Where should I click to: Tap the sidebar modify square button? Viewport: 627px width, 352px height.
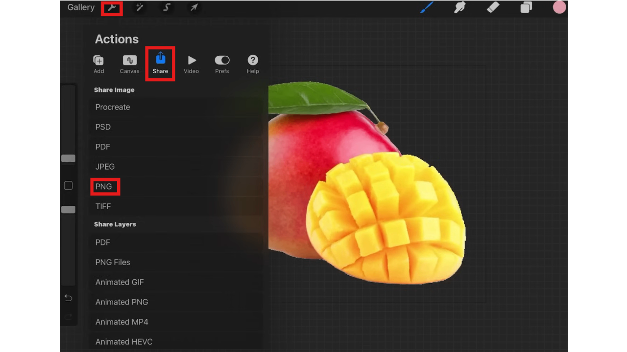tap(68, 185)
